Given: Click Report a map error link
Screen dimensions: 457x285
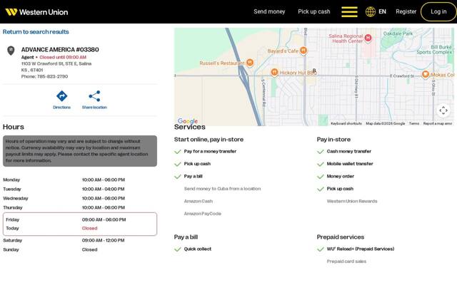Looking at the screenshot, I should point(438,123).
